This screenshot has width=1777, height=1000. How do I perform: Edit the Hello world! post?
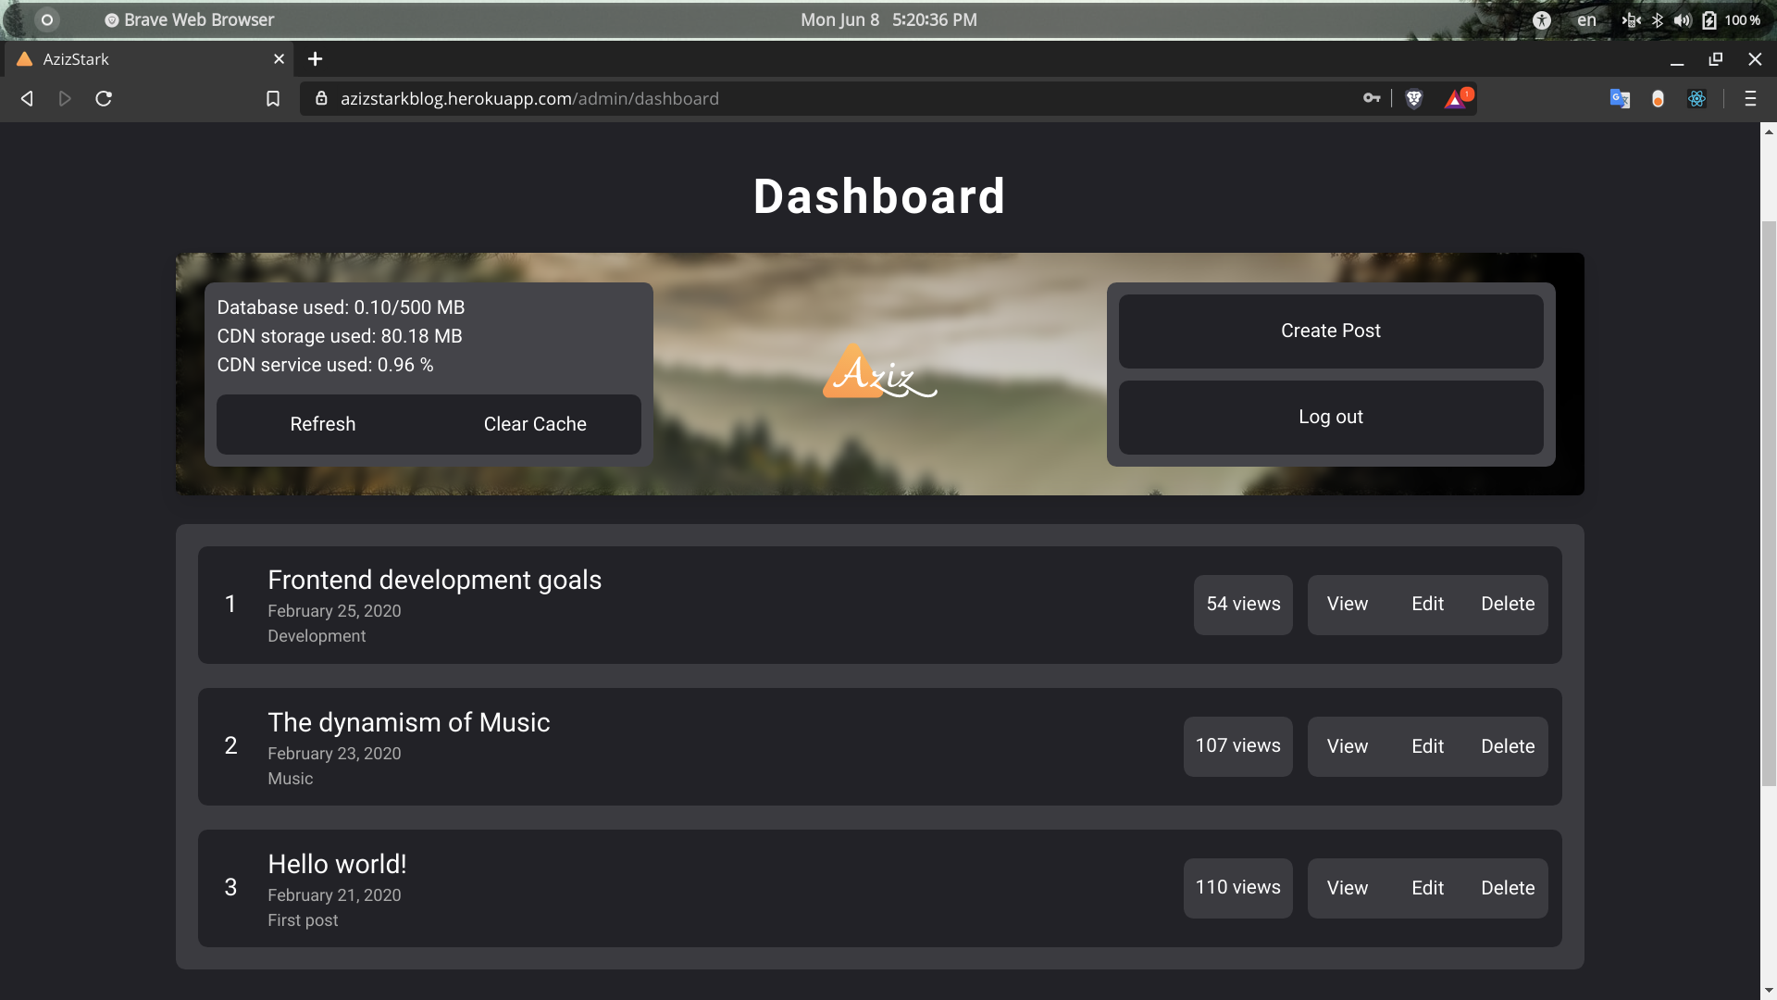pos(1427,888)
